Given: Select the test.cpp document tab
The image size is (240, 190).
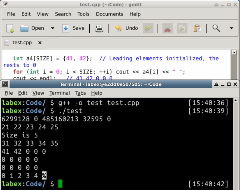Looking at the screenshot, I should click(x=22, y=43).
